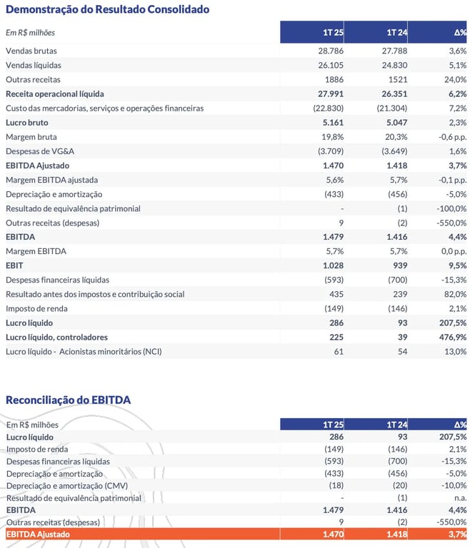
Task: Select the 'Margem EBITDA' row label
Action: 36,251
